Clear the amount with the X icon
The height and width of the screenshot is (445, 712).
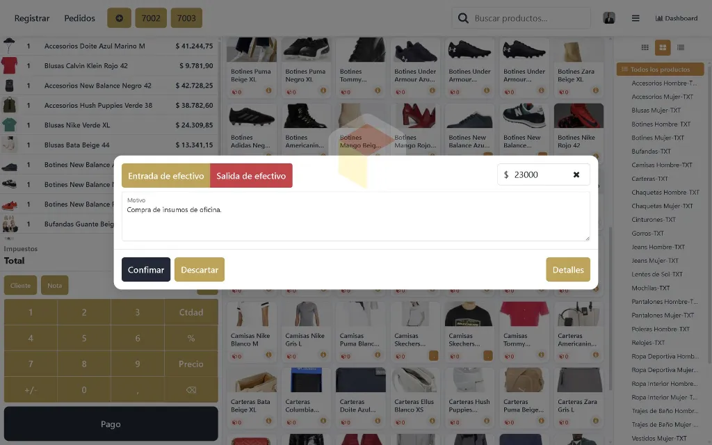576,175
